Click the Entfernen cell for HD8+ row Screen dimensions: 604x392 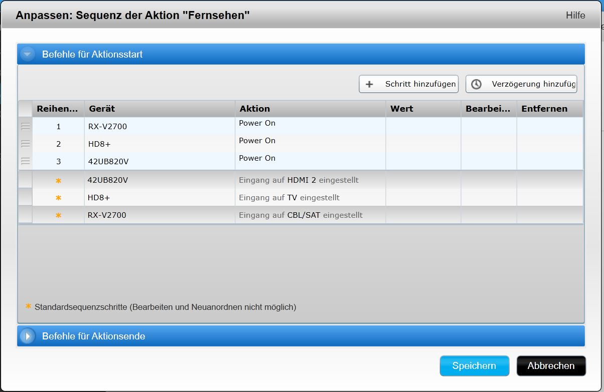tap(549, 144)
